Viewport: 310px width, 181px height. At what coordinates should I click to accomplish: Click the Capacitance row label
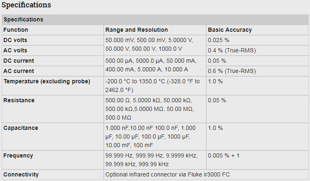(21, 128)
